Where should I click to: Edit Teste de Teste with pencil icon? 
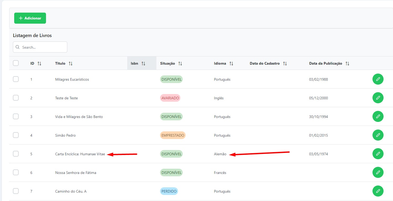click(x=378, y=98)
